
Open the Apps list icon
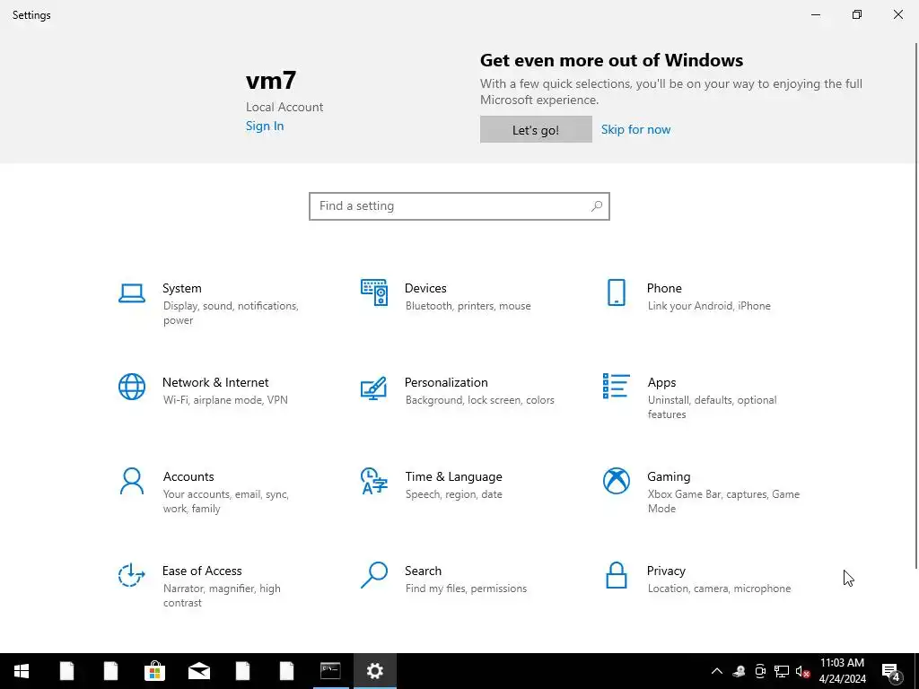[616, 386]
